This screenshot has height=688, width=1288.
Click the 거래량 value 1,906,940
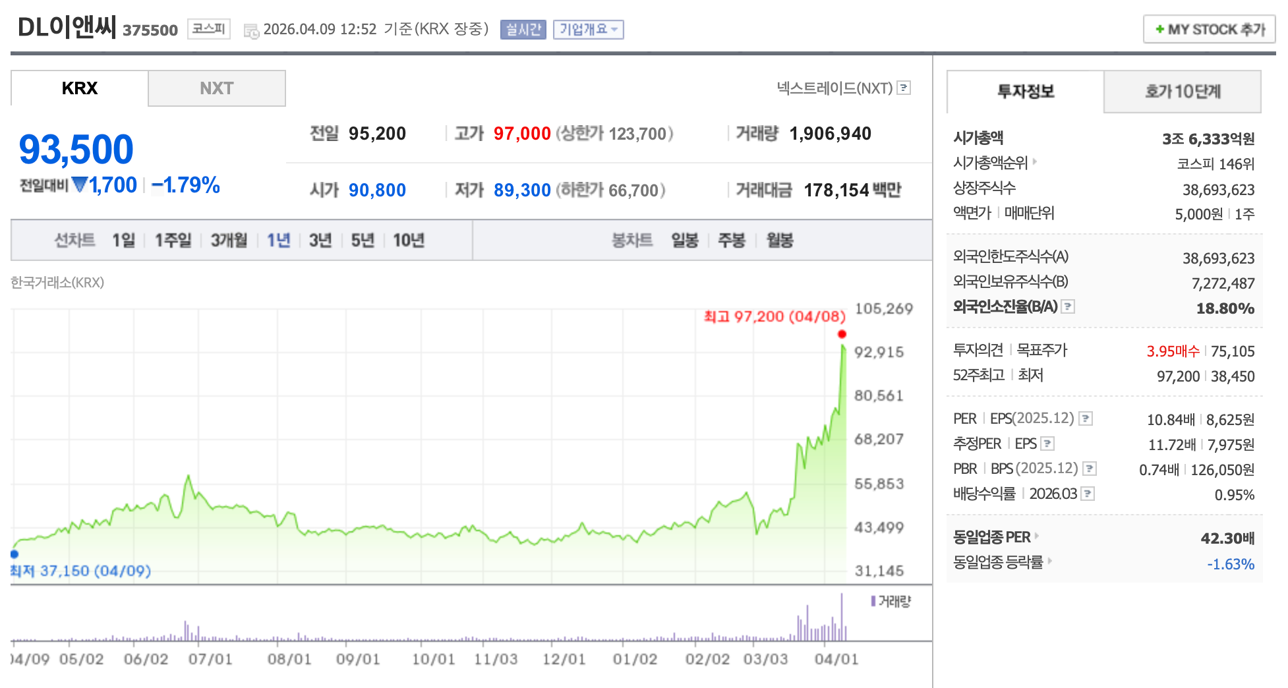(831, 134)
